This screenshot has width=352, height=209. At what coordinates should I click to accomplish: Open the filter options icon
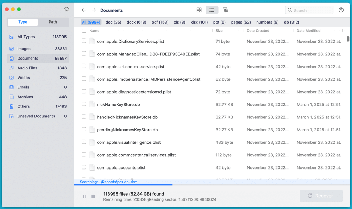(x=225, y=10)
